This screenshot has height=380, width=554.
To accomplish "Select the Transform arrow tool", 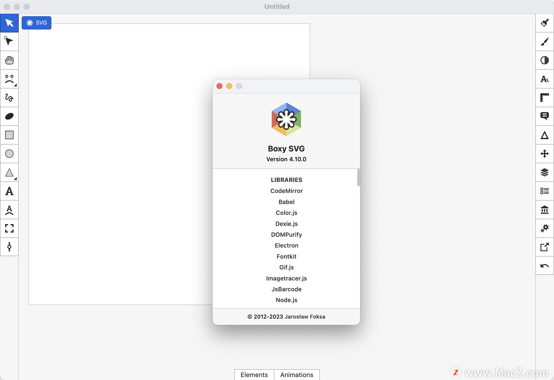I will coord(9,23).
